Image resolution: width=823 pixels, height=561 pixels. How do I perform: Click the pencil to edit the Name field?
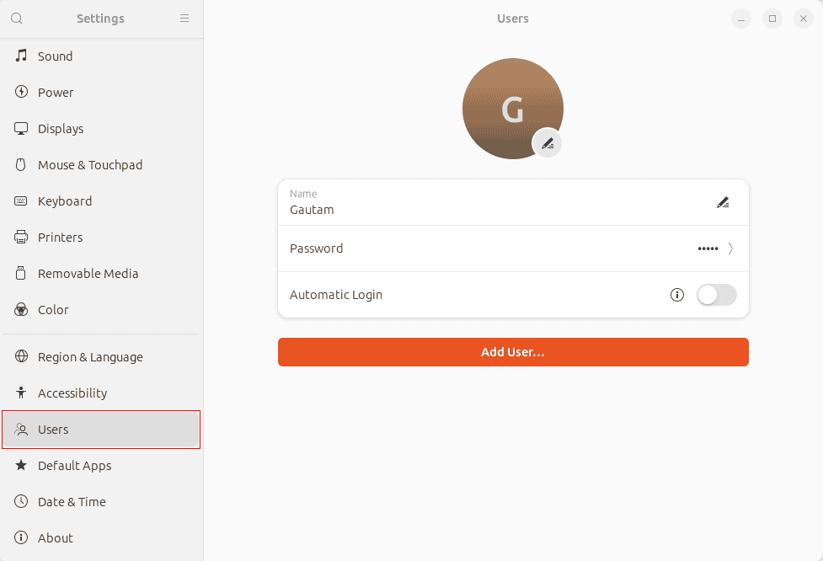click(723, 202)
